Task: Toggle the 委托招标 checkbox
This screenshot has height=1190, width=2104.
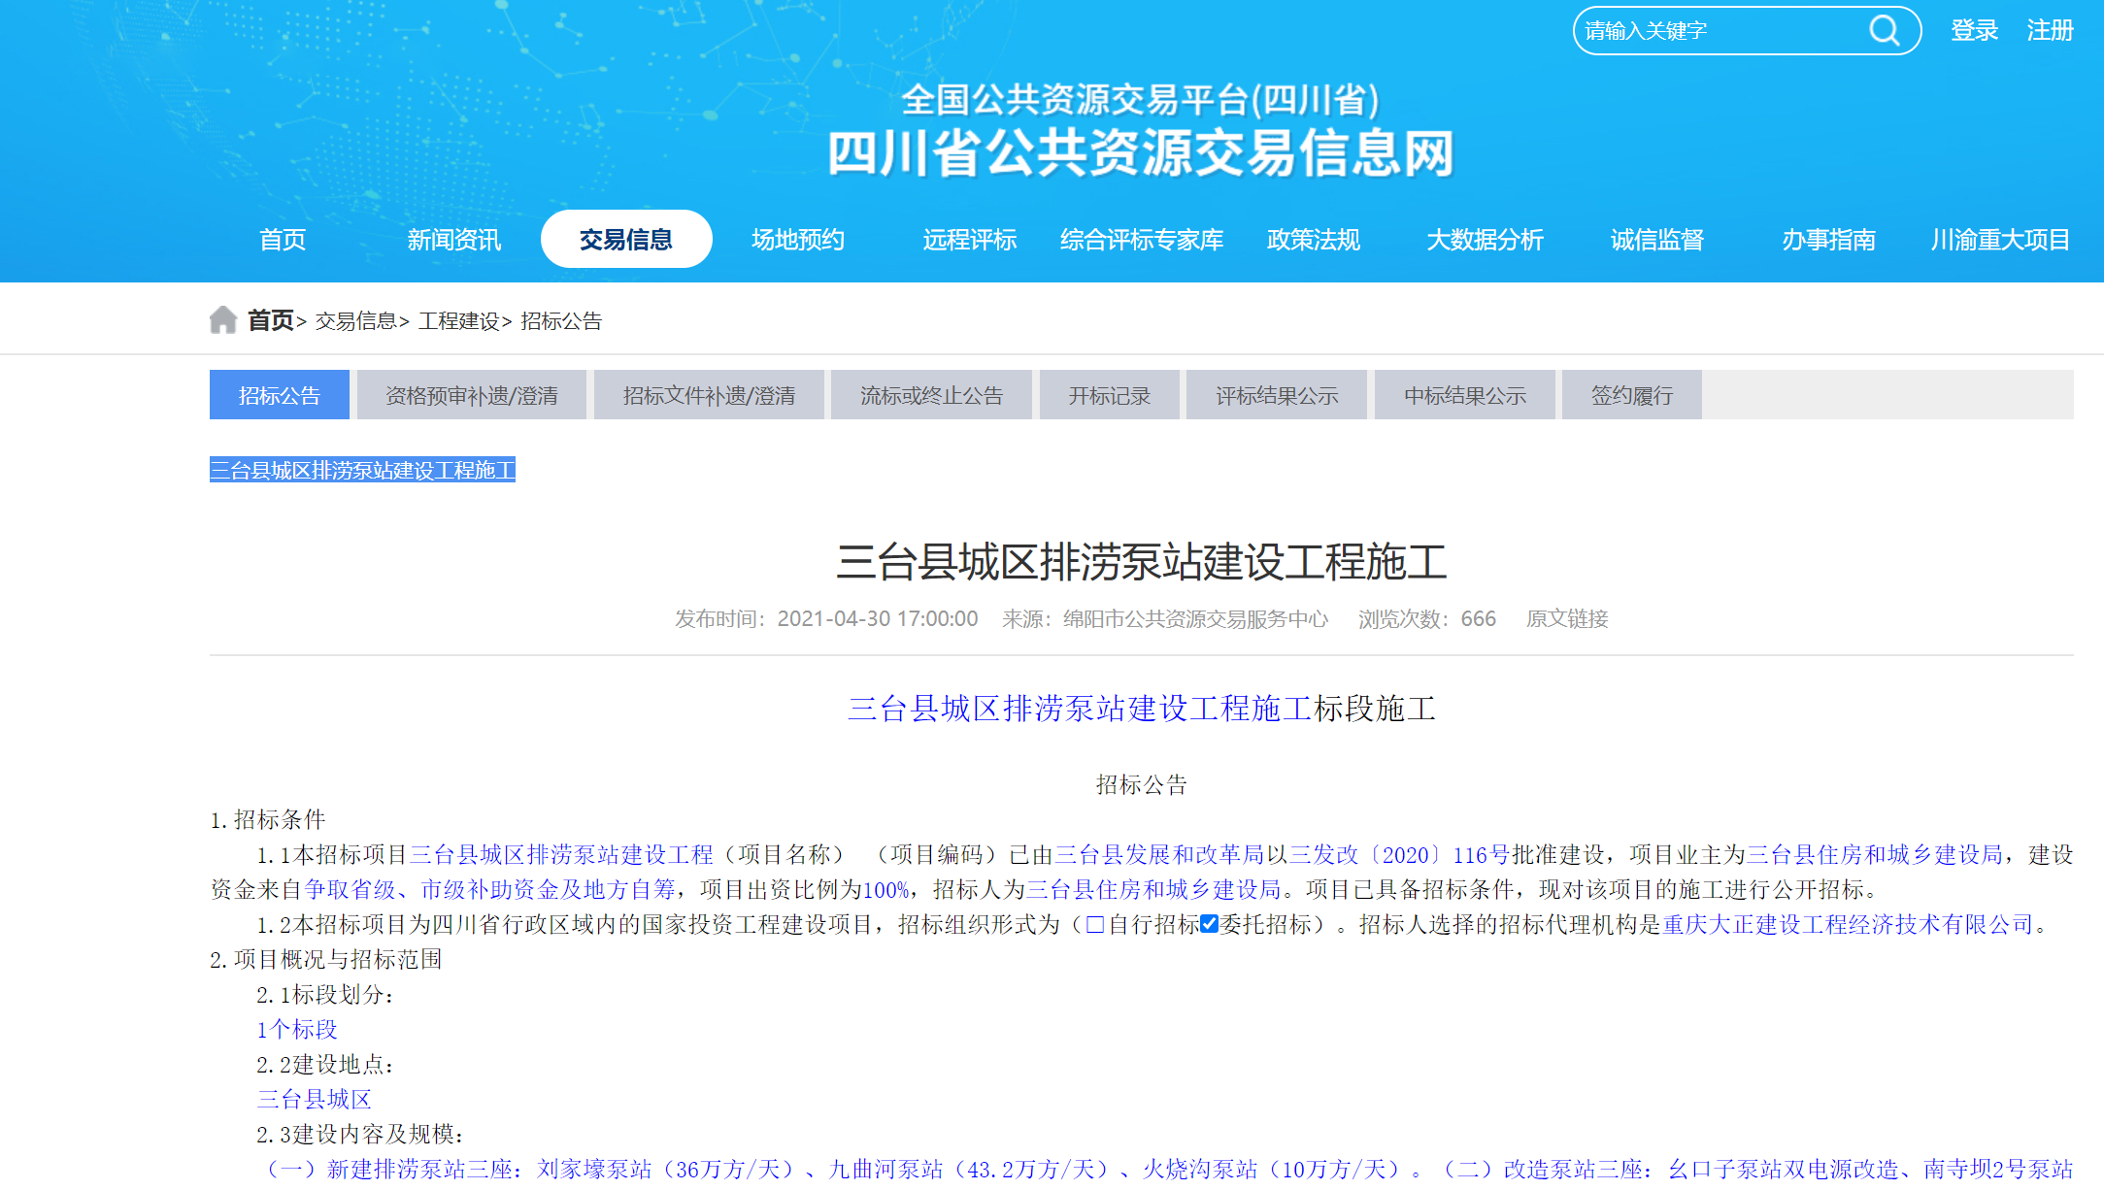Action: (x=1209, y=924)
